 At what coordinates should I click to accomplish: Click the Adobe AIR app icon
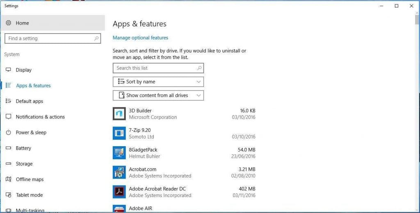tap(119, 209)
